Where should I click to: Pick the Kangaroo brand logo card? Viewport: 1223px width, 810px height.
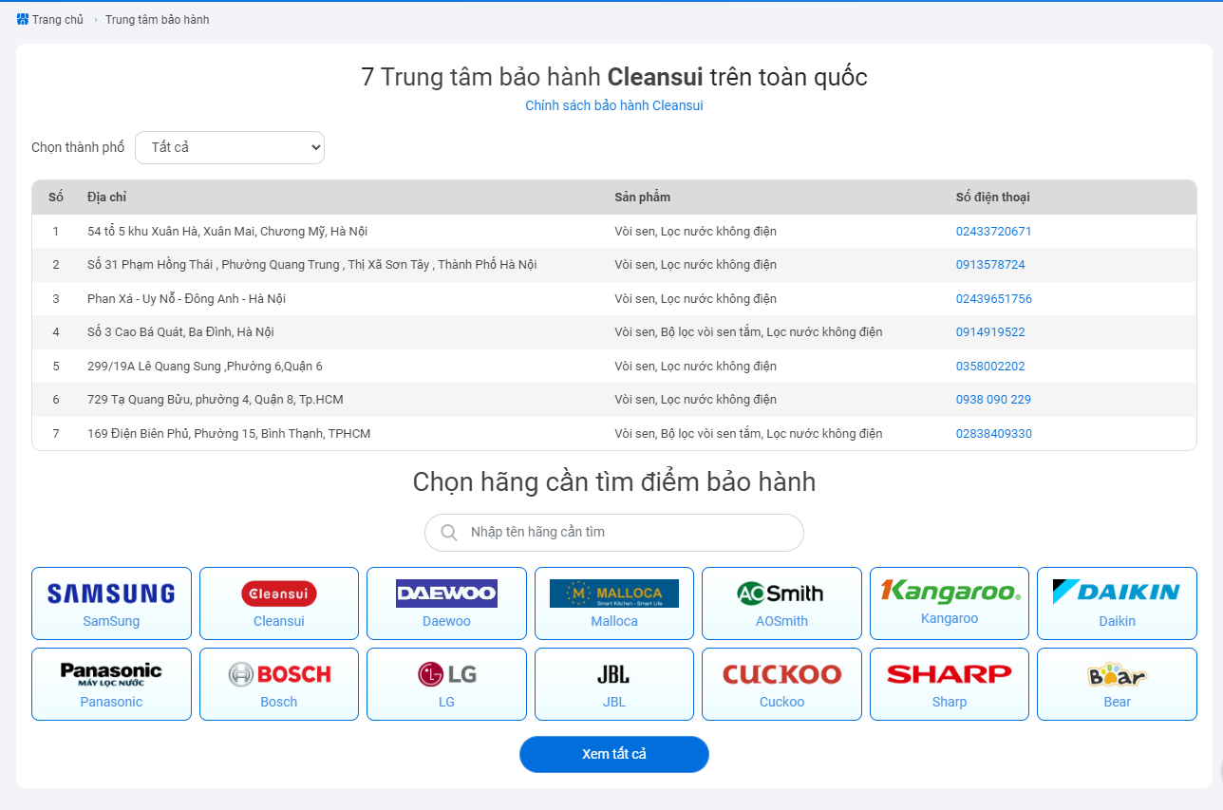click(x=950, y=604)
